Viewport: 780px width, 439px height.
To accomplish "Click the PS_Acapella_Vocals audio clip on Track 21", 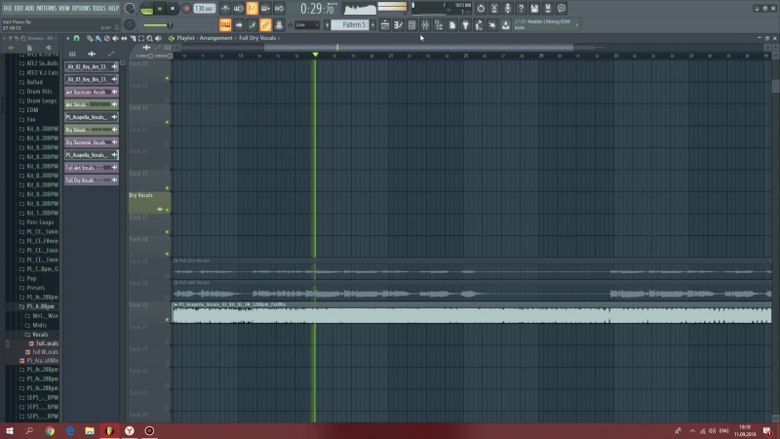I will [472, 312].
